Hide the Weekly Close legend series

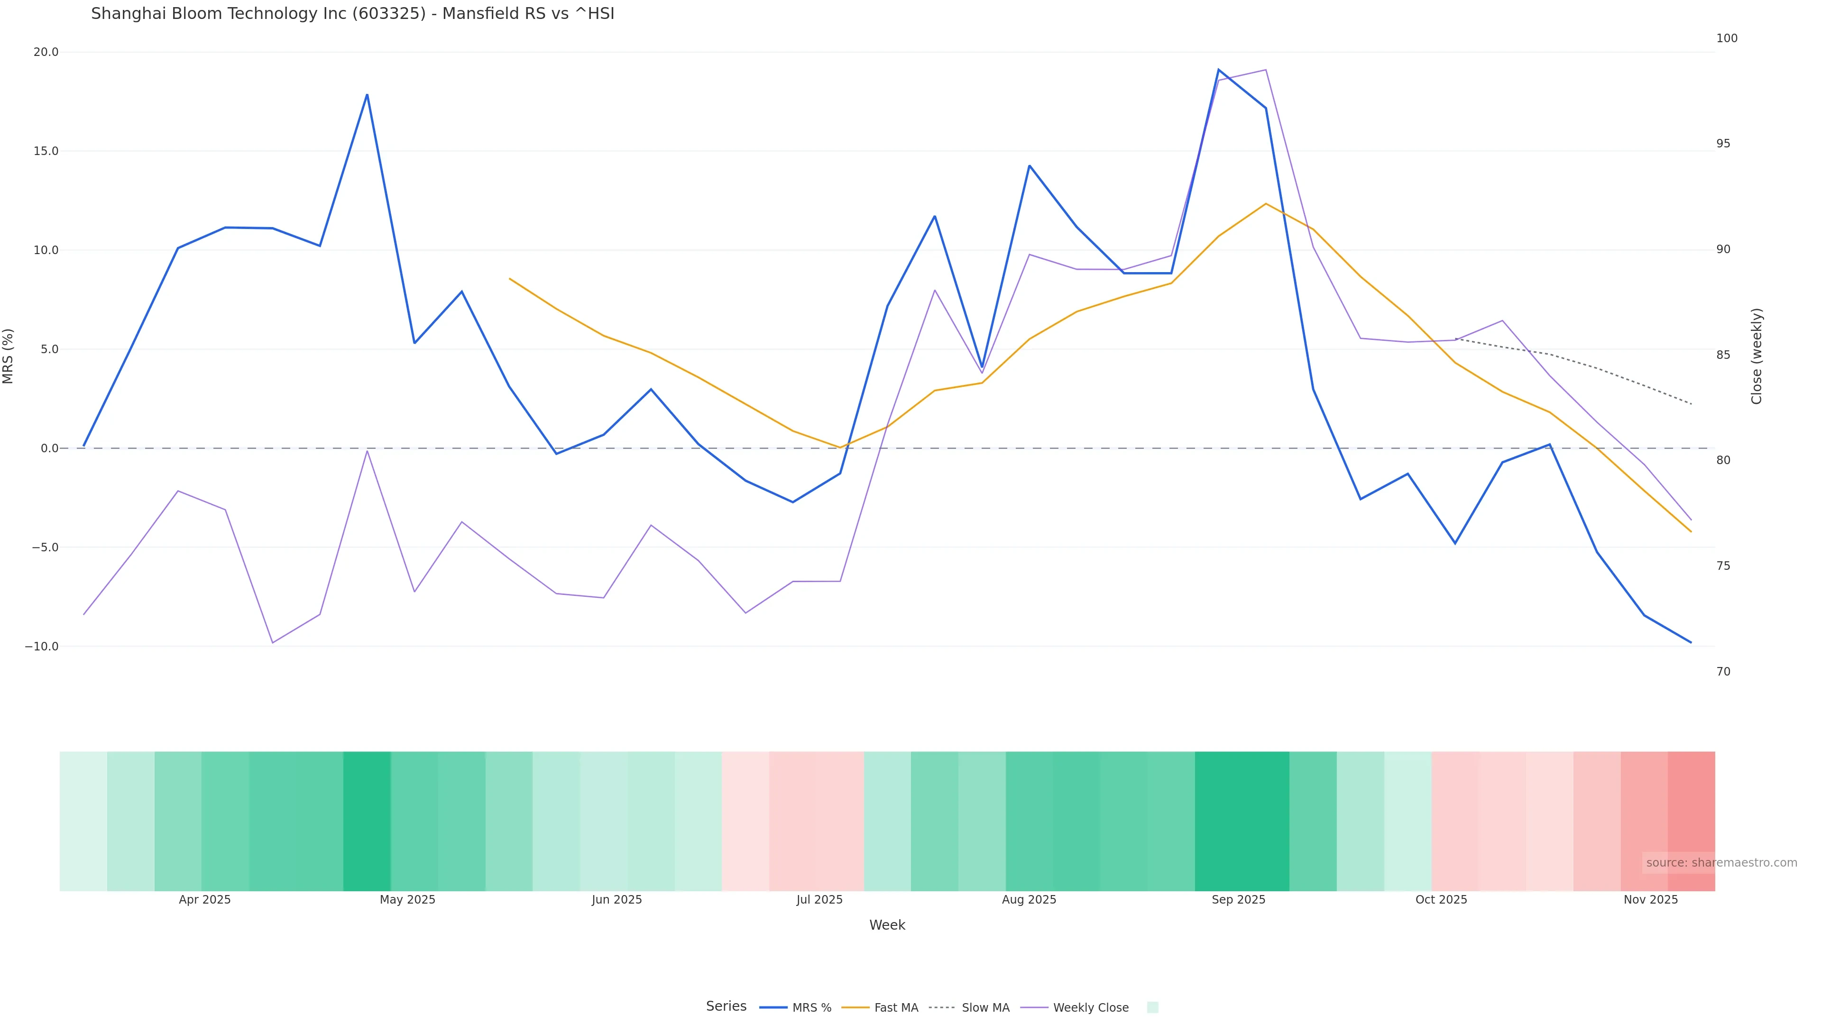pyautogui.click(x=1075, y=1008)
